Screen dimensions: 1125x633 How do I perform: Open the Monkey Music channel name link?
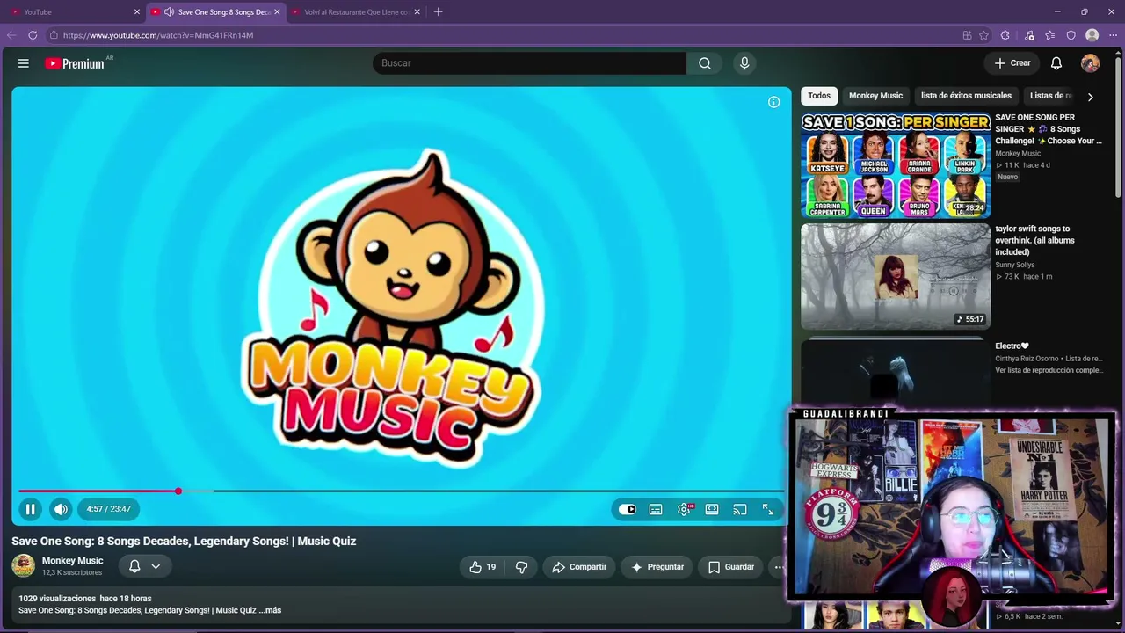72,561
